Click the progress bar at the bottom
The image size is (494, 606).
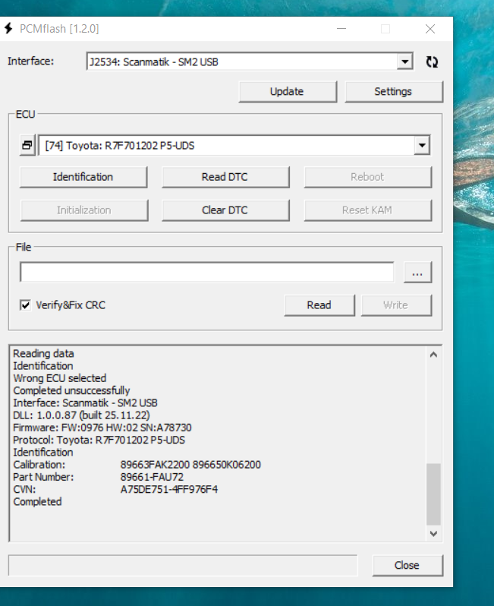click(183, 566)
